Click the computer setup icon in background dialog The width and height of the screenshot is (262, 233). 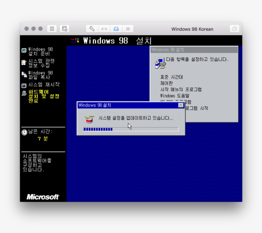point(160,63)
